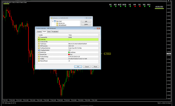Click the red square under D1

[x=140, y=6]
